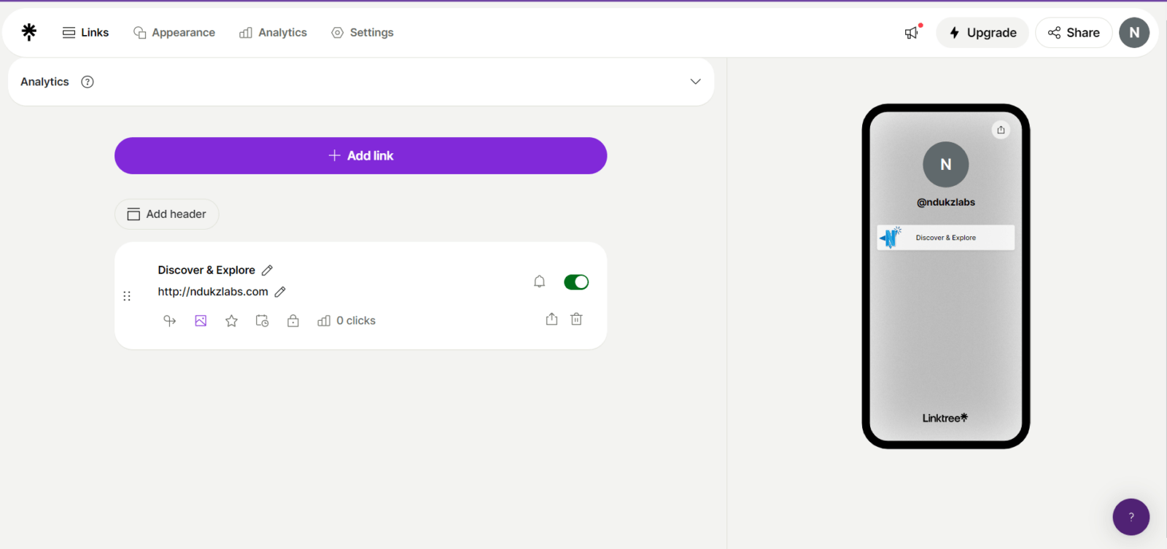Open the redirect arrow icon on the link row
This screenshot has height=549, width=1167.
point(169,320)
